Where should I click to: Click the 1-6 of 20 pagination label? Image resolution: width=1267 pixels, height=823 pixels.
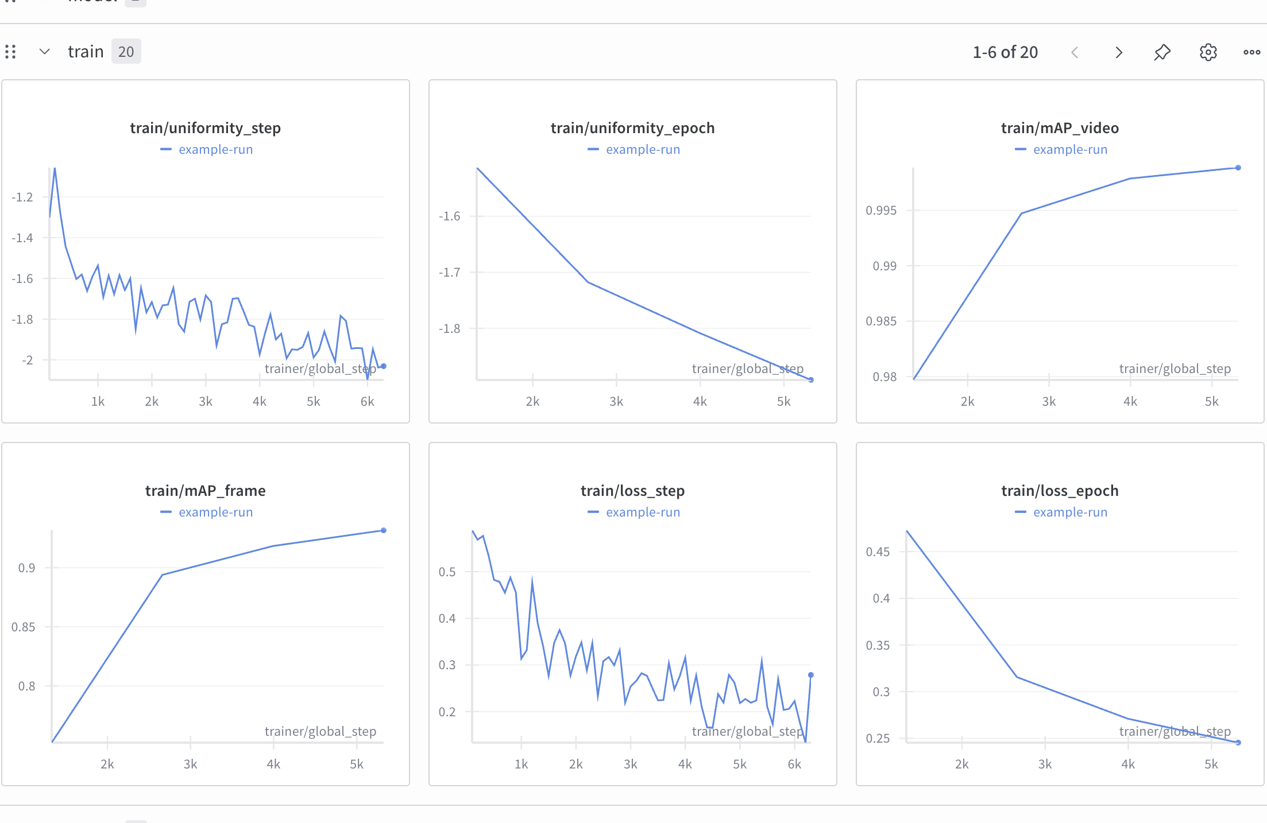(x=1005, y=52)
